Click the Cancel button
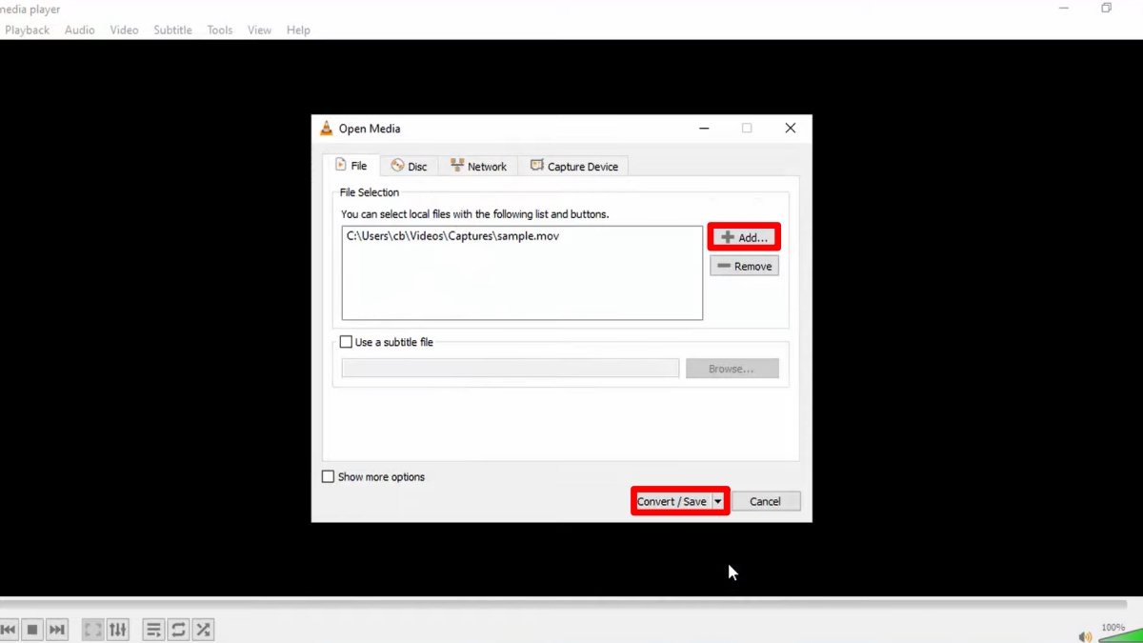 [x=765, y=501]
